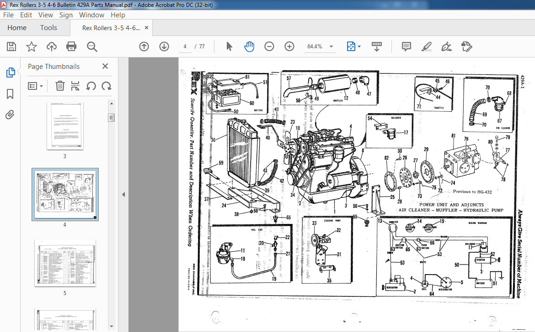Save the file with the floppy disk icon
The width and height of the screenshot is (535, 332).
click(x=11, y=46)
